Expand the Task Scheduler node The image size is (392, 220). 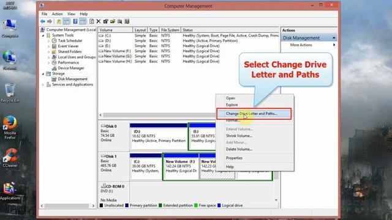click(49, 41)
